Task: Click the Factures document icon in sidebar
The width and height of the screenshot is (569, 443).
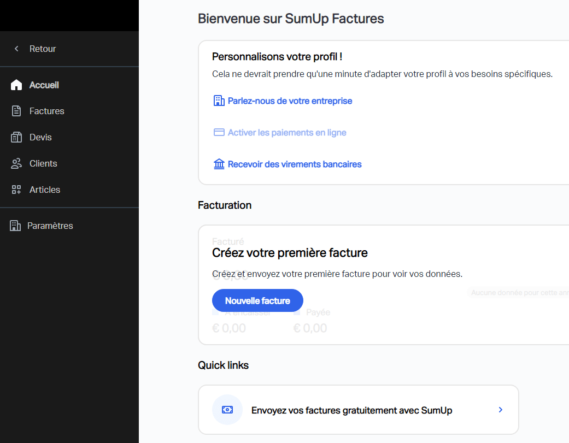Action: click(x=16, y=111)
